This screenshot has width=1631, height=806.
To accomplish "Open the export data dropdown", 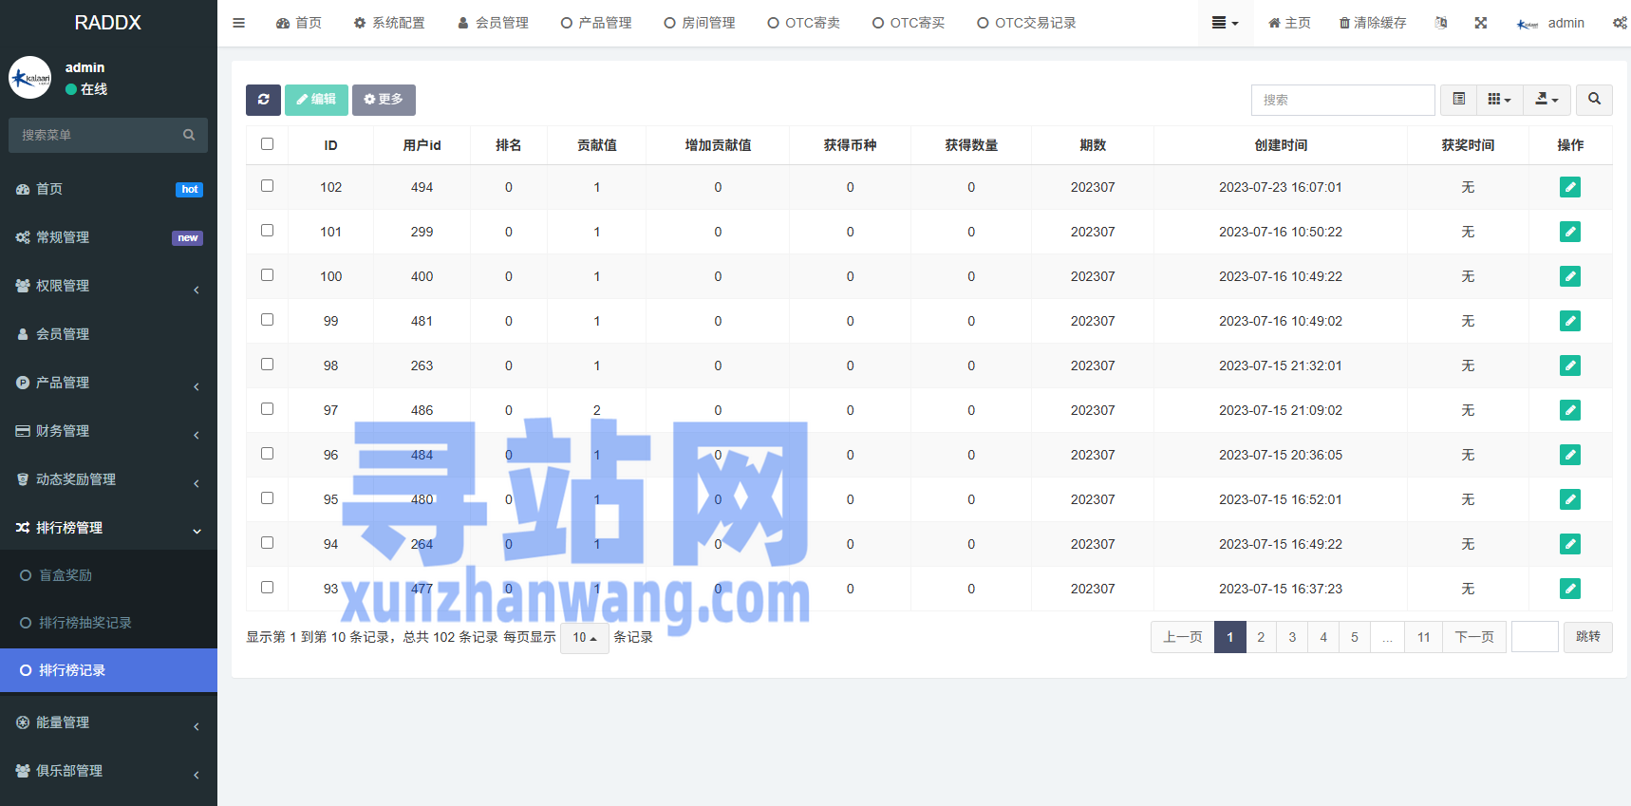I will (x=1547, y=100).
